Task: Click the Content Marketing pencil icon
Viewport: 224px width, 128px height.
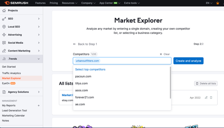Action: [x=4, y=51]
